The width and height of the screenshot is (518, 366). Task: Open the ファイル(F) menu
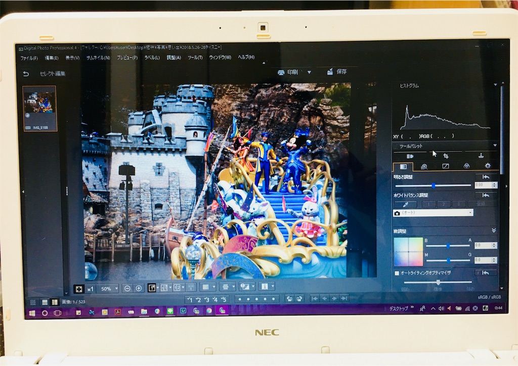pyautogui.click(x=29, y=58)
